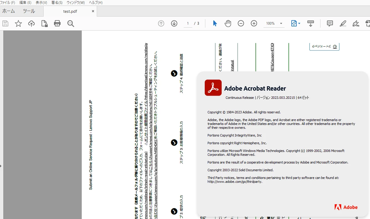Open the ウィンドウ(W) menu

pos(76,2)
